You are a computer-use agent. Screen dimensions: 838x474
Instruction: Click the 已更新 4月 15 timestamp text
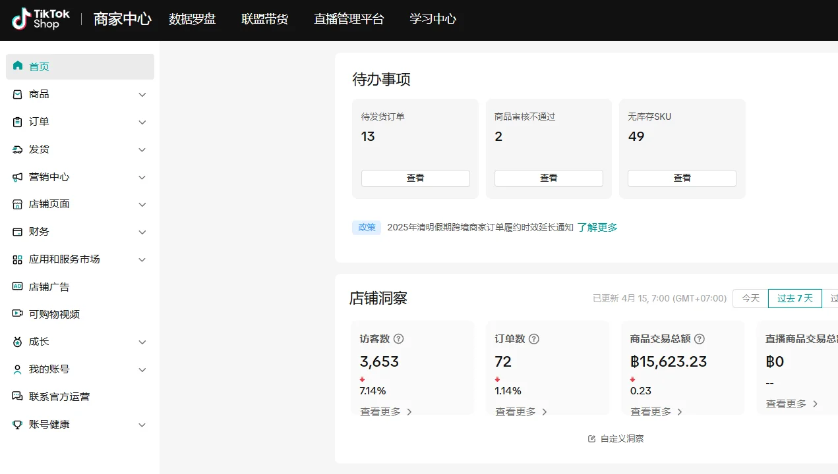[x=659, y=298]
